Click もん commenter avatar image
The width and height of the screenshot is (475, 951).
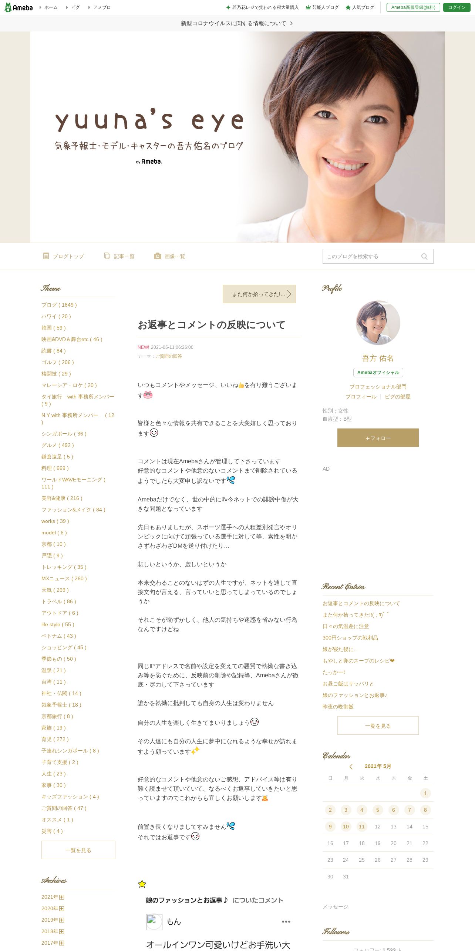point(154,922)
